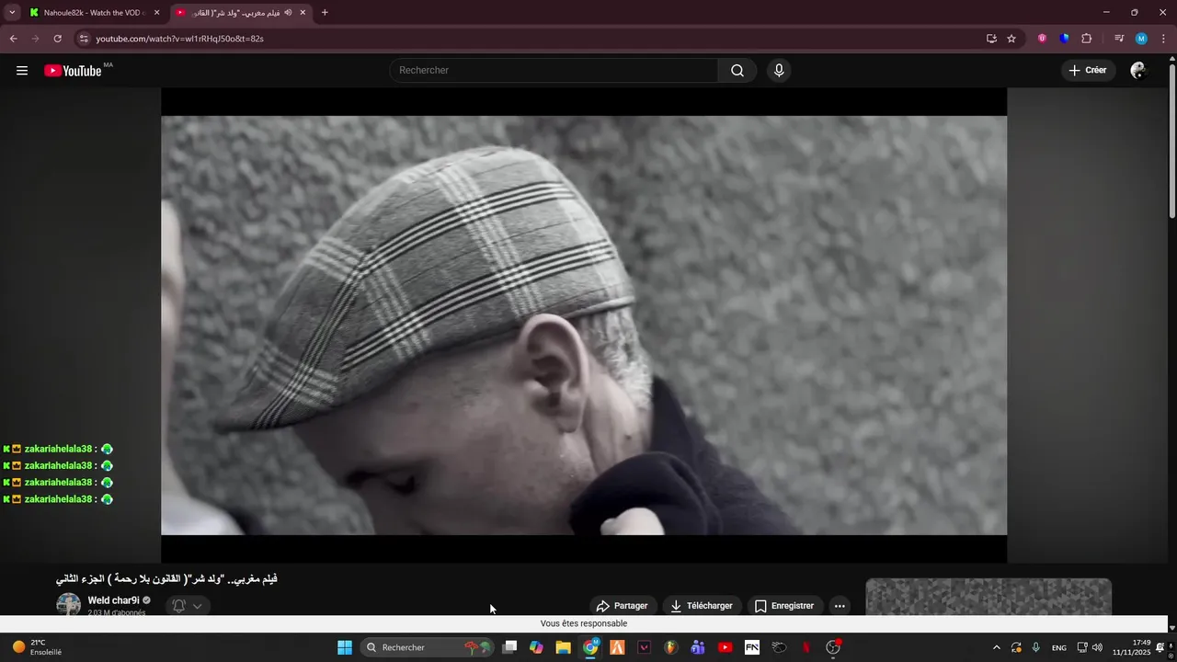Expand the tab search dropdown arrow
This screenshot has width=1177, height=662.
click(x=12, y=13)
